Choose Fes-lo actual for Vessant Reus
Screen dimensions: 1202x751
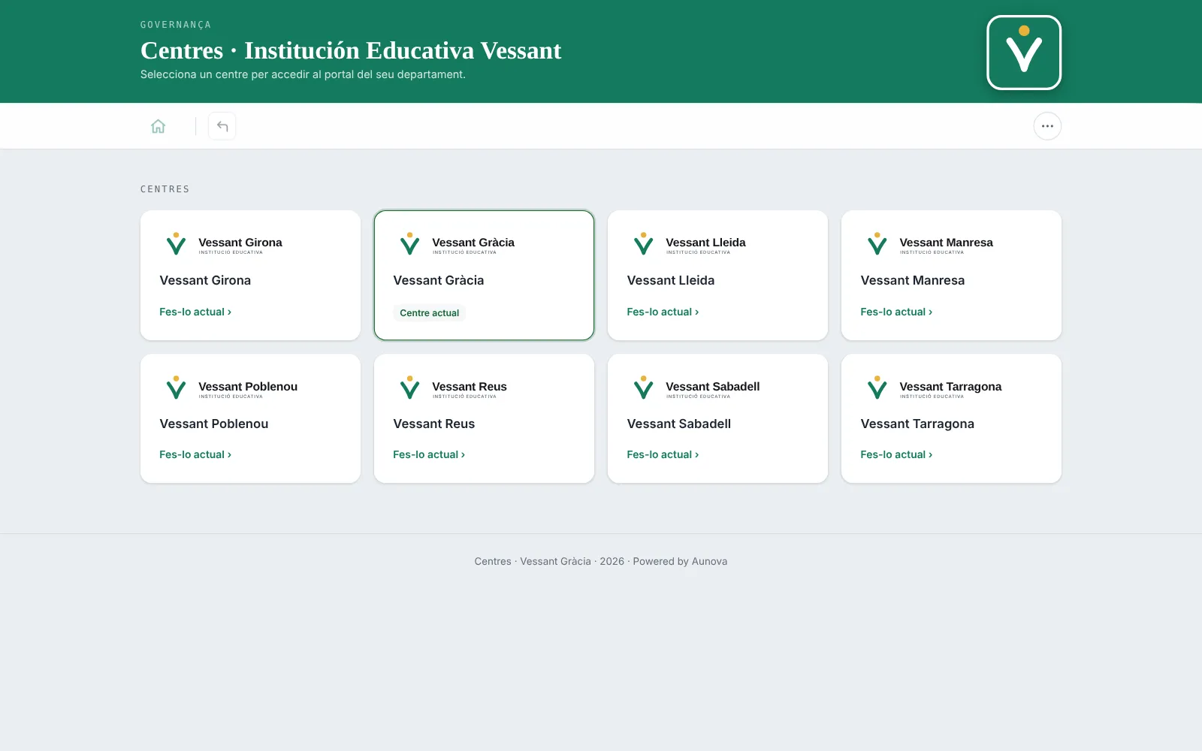tap(429, 454)
